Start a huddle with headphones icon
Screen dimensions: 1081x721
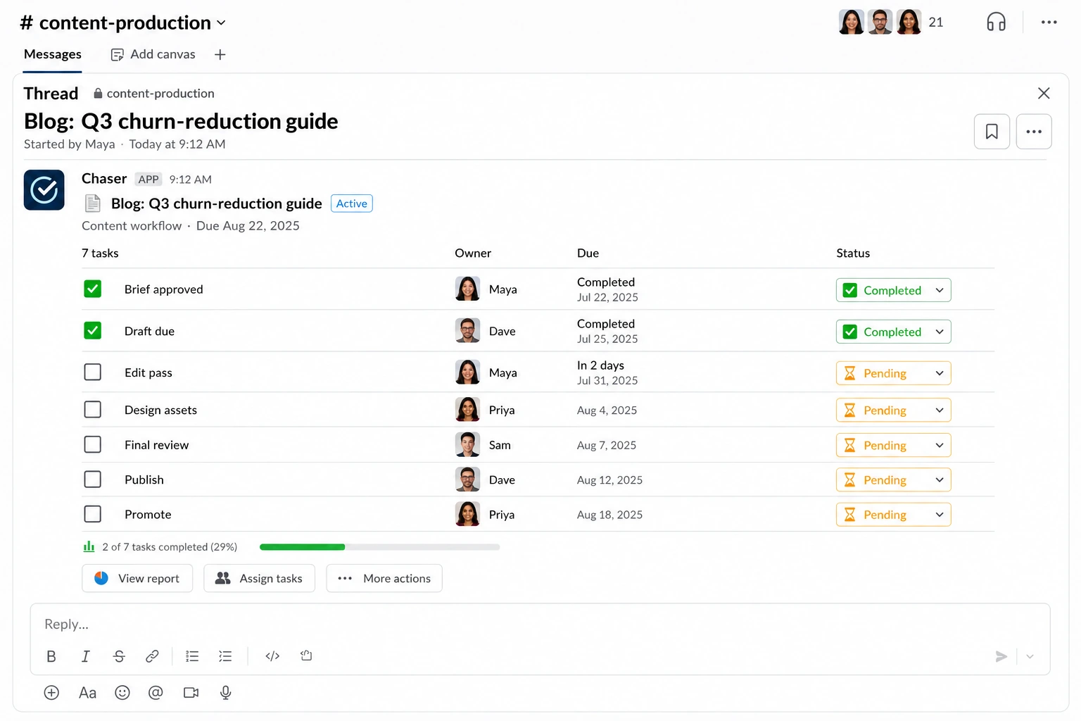996,23
